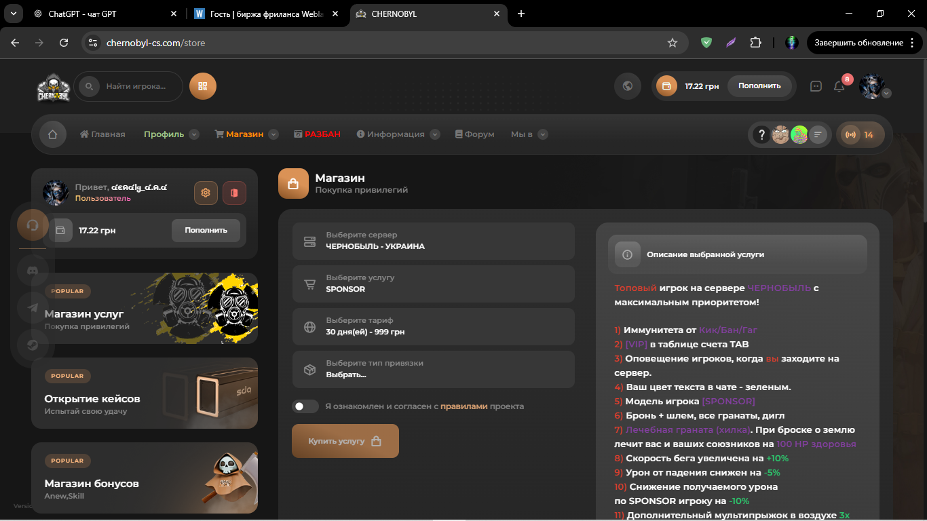Open the Discord floating icon
The height and width of the screenshot is (521, 927).
coord(33,270)
